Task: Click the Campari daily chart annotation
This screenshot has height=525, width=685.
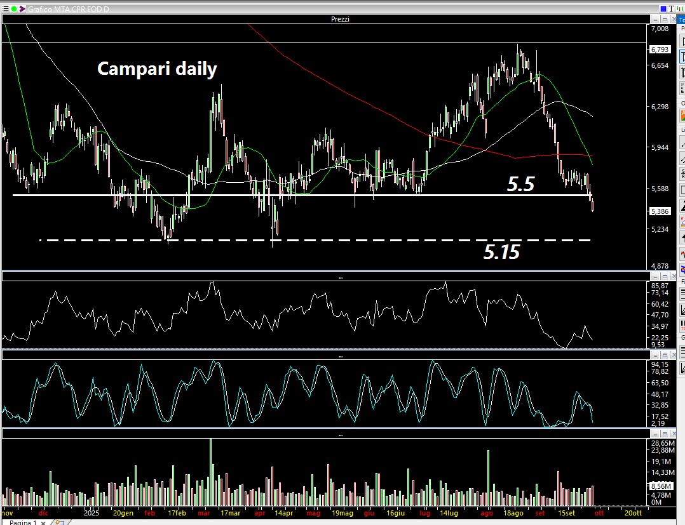Action: point(157,69)
